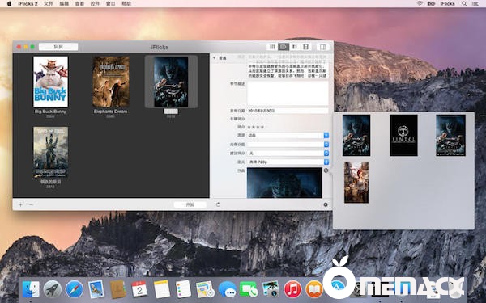The image size is (486, 303).
Task: Click the 开始 start button
Action: [x=190, y=204]
